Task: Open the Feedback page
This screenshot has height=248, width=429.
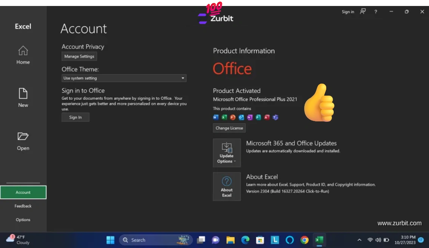Action: click(x=23, y=206)
